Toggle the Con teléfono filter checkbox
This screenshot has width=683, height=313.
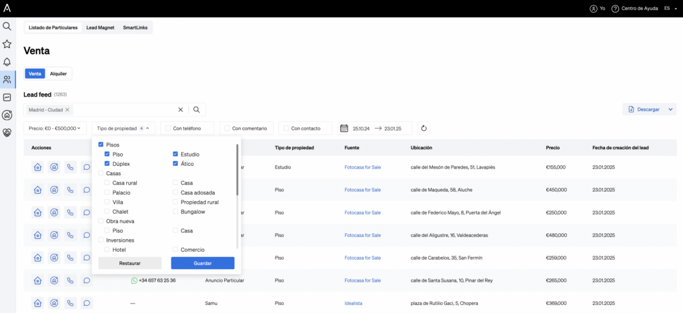coord(168,128)
